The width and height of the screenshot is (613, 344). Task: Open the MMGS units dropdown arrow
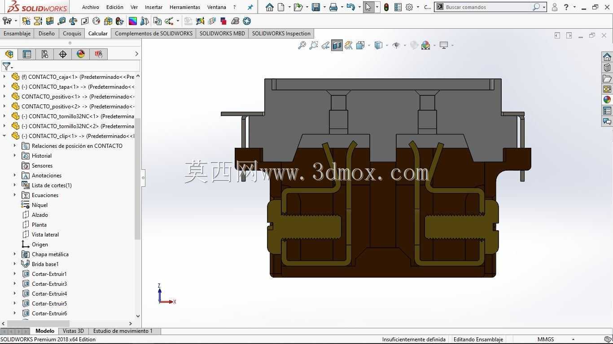tap(573, 340)
